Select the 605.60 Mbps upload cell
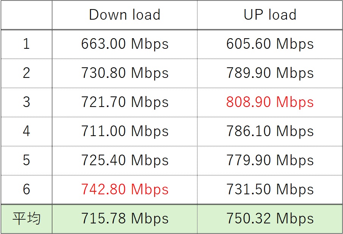 (270, 44)
